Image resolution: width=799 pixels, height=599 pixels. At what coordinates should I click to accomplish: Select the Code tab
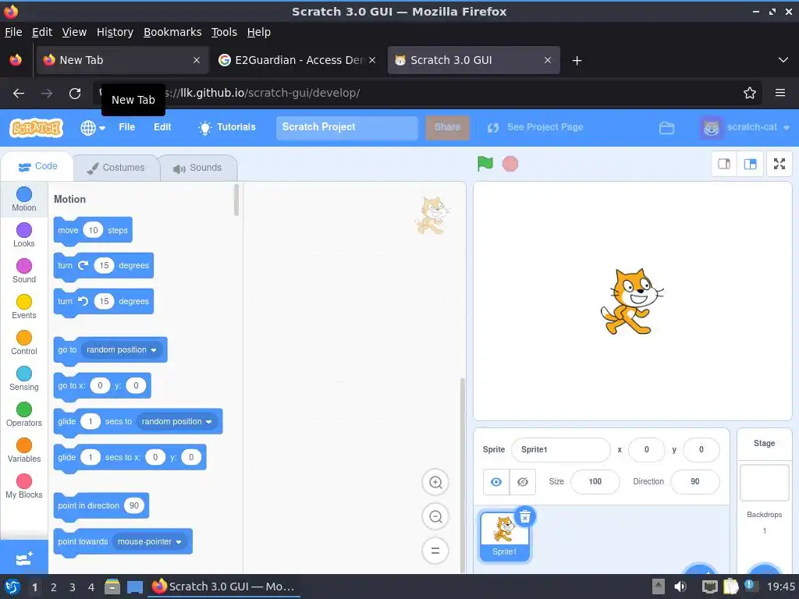coord(37,166)
